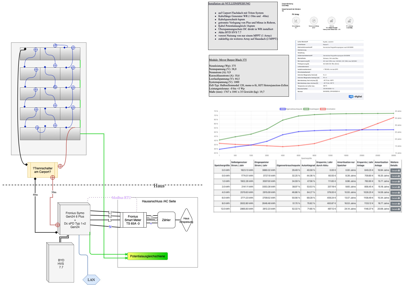Click the blue N neutral label near inverter
This screenshot has width=403, height=285.
(x=110, y=227)
